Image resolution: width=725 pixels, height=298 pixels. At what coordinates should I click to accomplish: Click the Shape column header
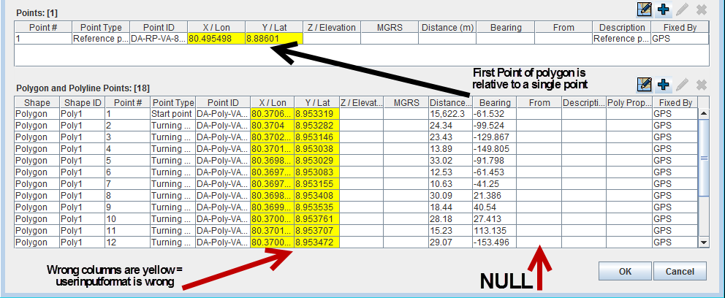click(36, 103)
